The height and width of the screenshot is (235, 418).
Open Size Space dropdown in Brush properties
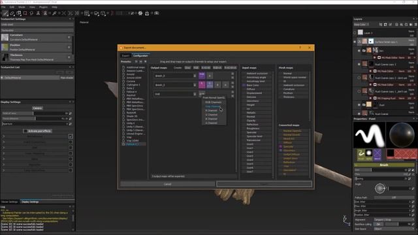click(394, 229)
